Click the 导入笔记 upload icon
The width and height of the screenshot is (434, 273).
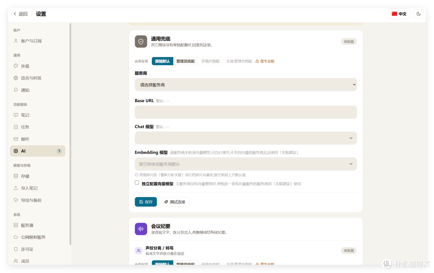(16, 188)
